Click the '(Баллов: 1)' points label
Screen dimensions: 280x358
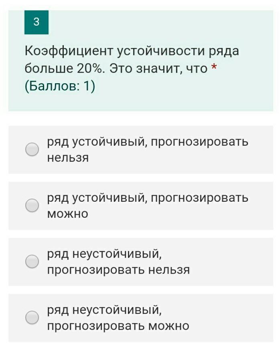[60, 86]
